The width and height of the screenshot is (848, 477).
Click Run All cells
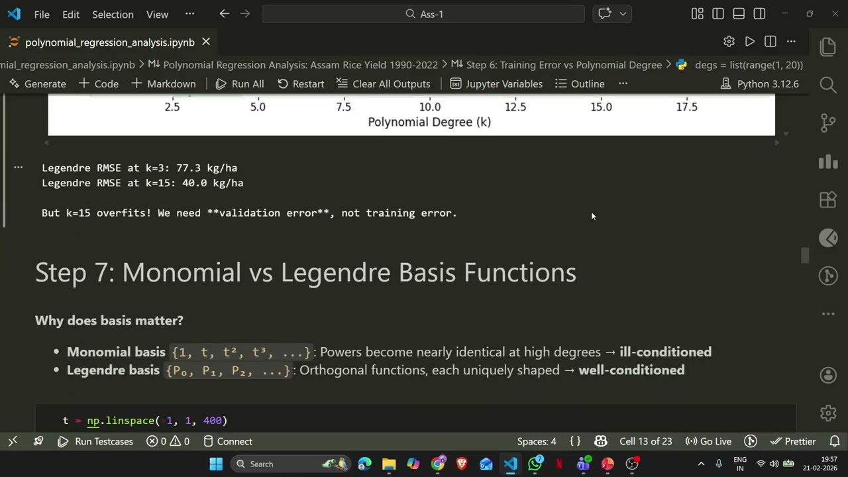[x=240, y=83]
